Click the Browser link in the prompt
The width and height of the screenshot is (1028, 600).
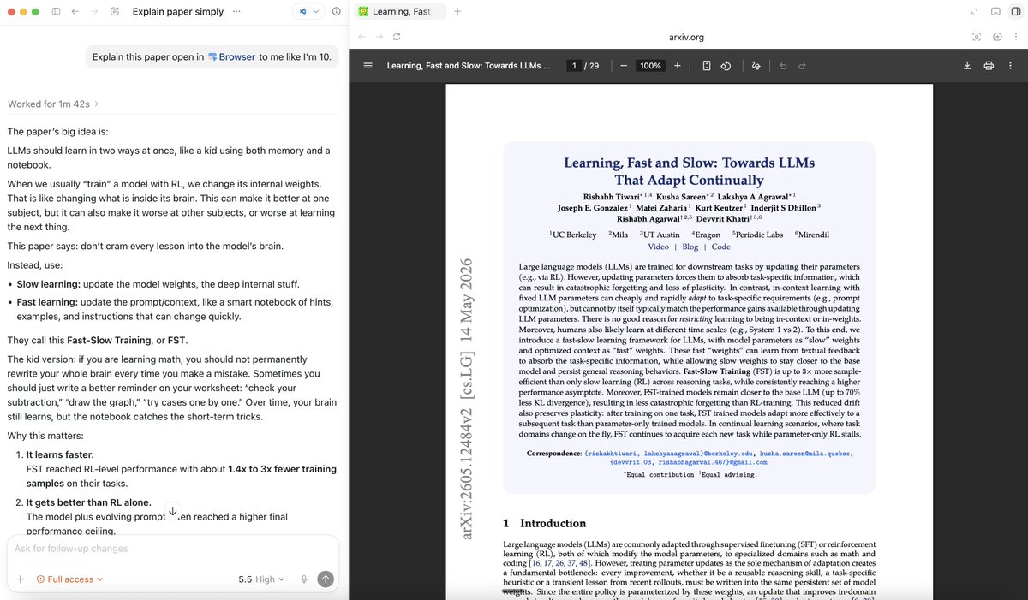pos(231,56)
